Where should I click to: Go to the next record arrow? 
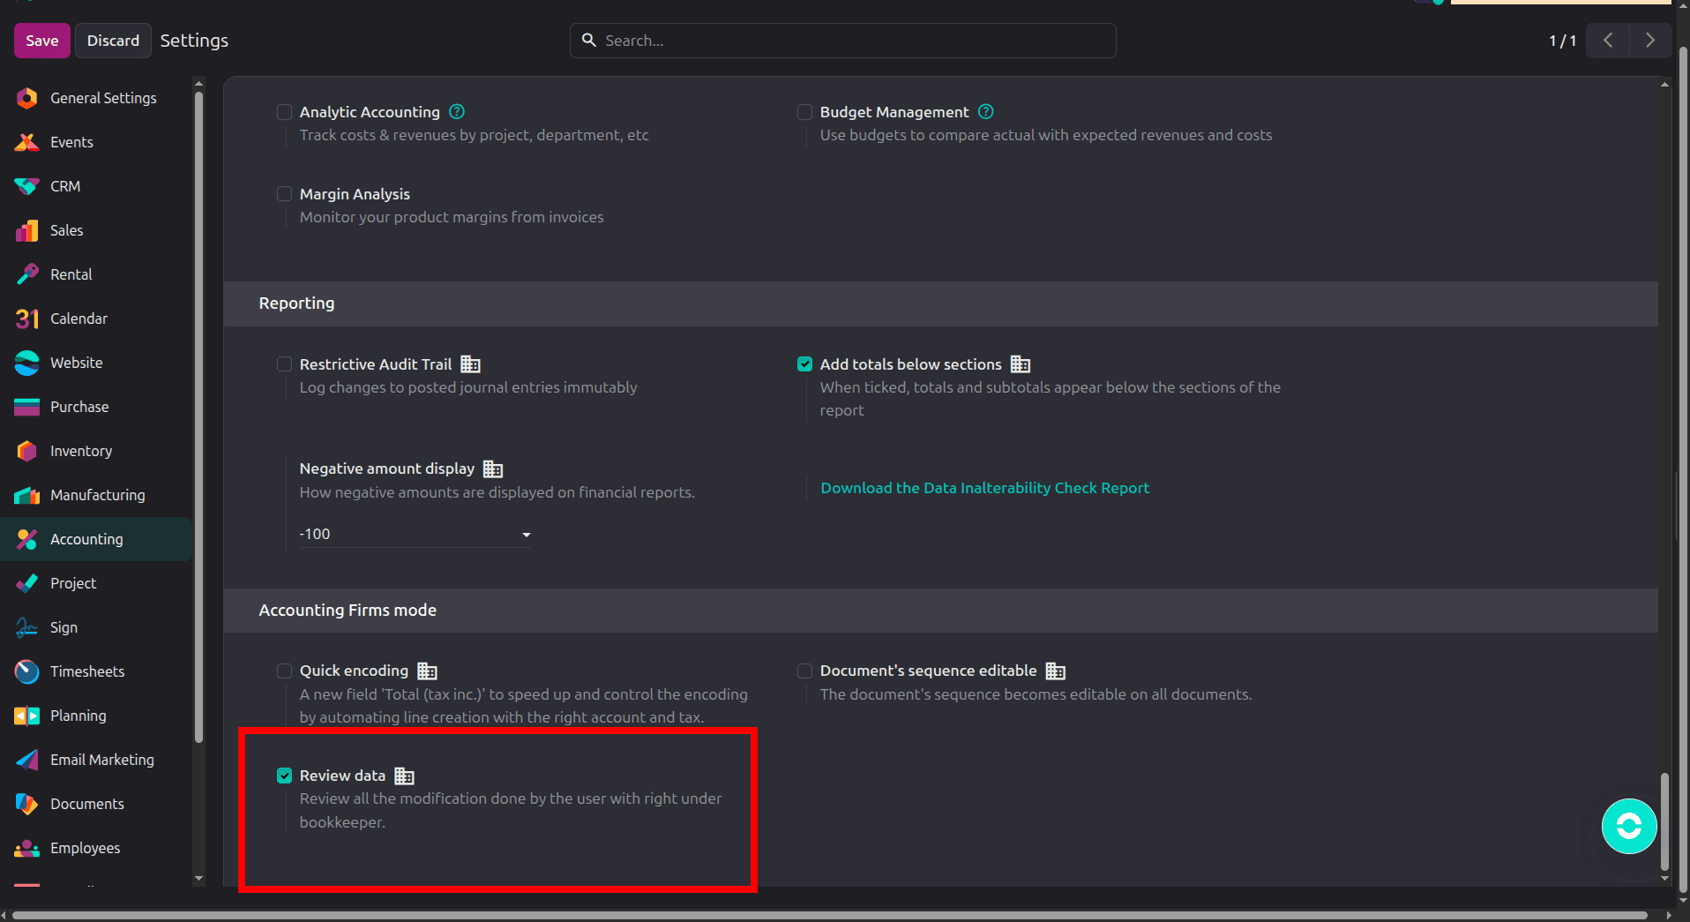pyautogui.click(x=1650, y=41)
